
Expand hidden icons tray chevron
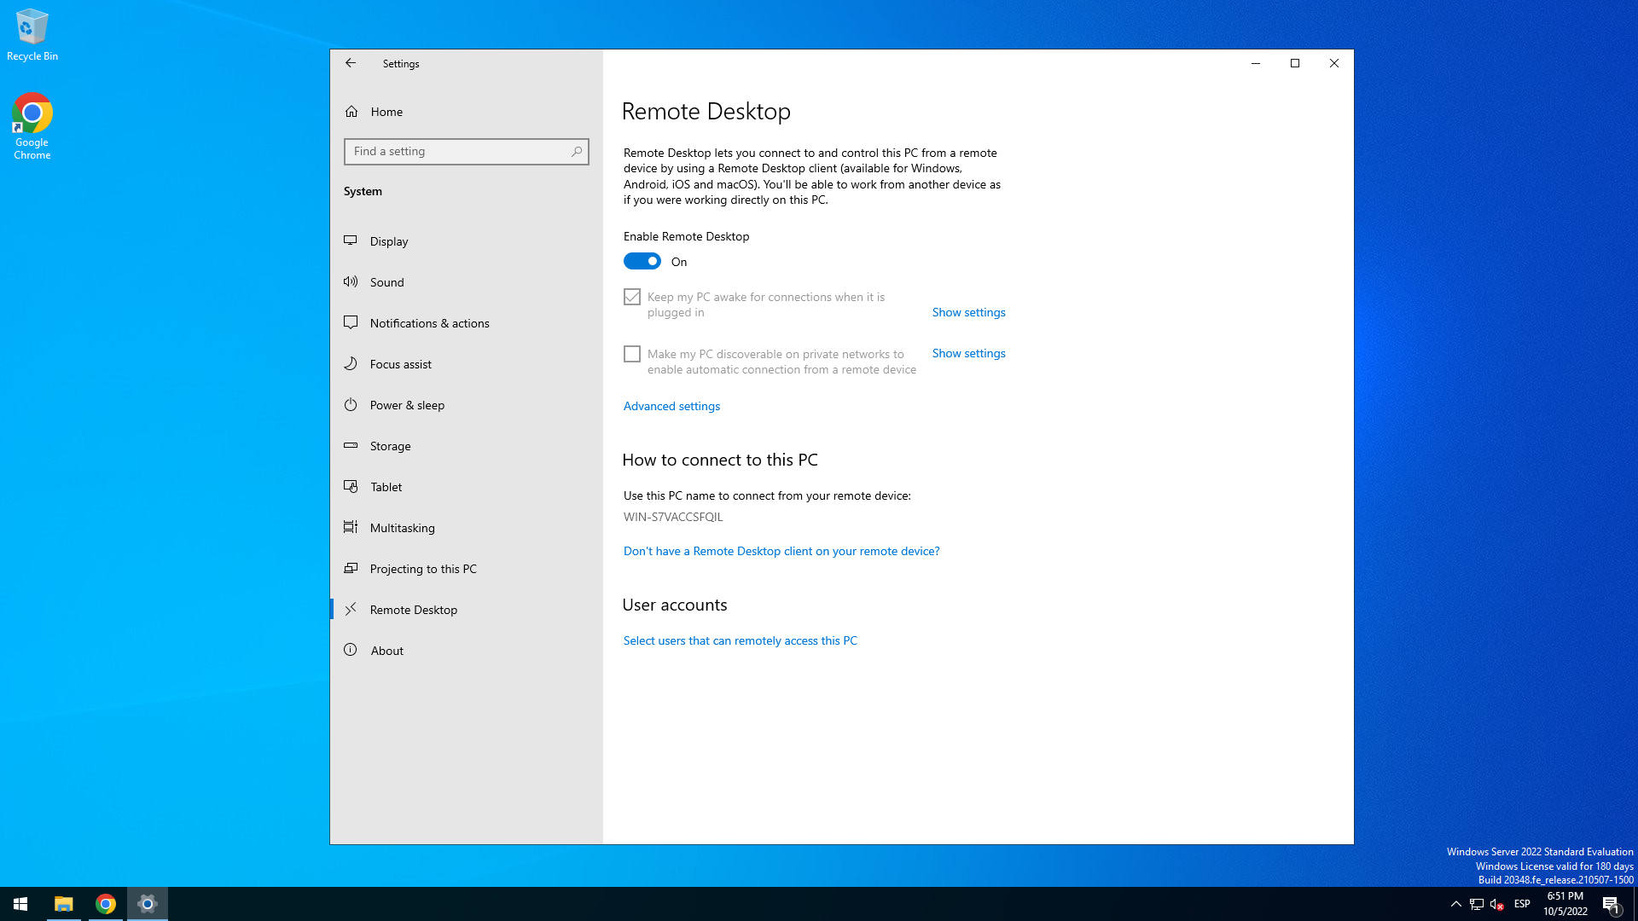[1456, 904]
